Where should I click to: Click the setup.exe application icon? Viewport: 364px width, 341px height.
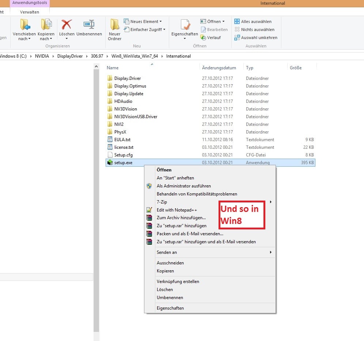pos(110,162)
